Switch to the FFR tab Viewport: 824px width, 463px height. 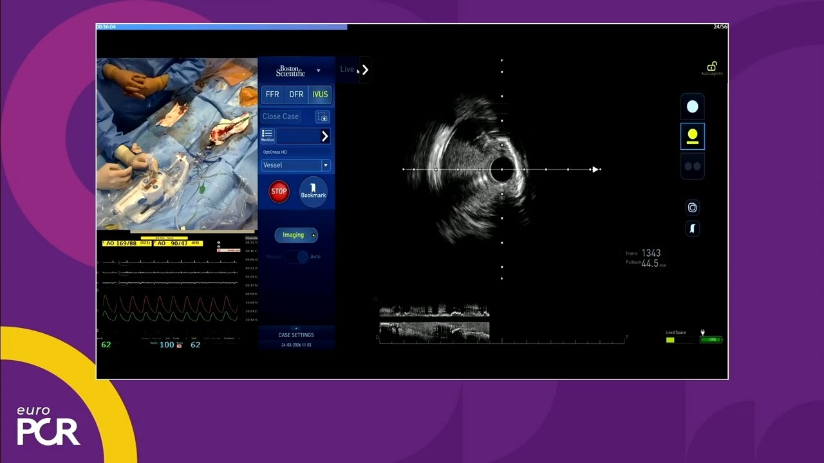pos(272,95)
